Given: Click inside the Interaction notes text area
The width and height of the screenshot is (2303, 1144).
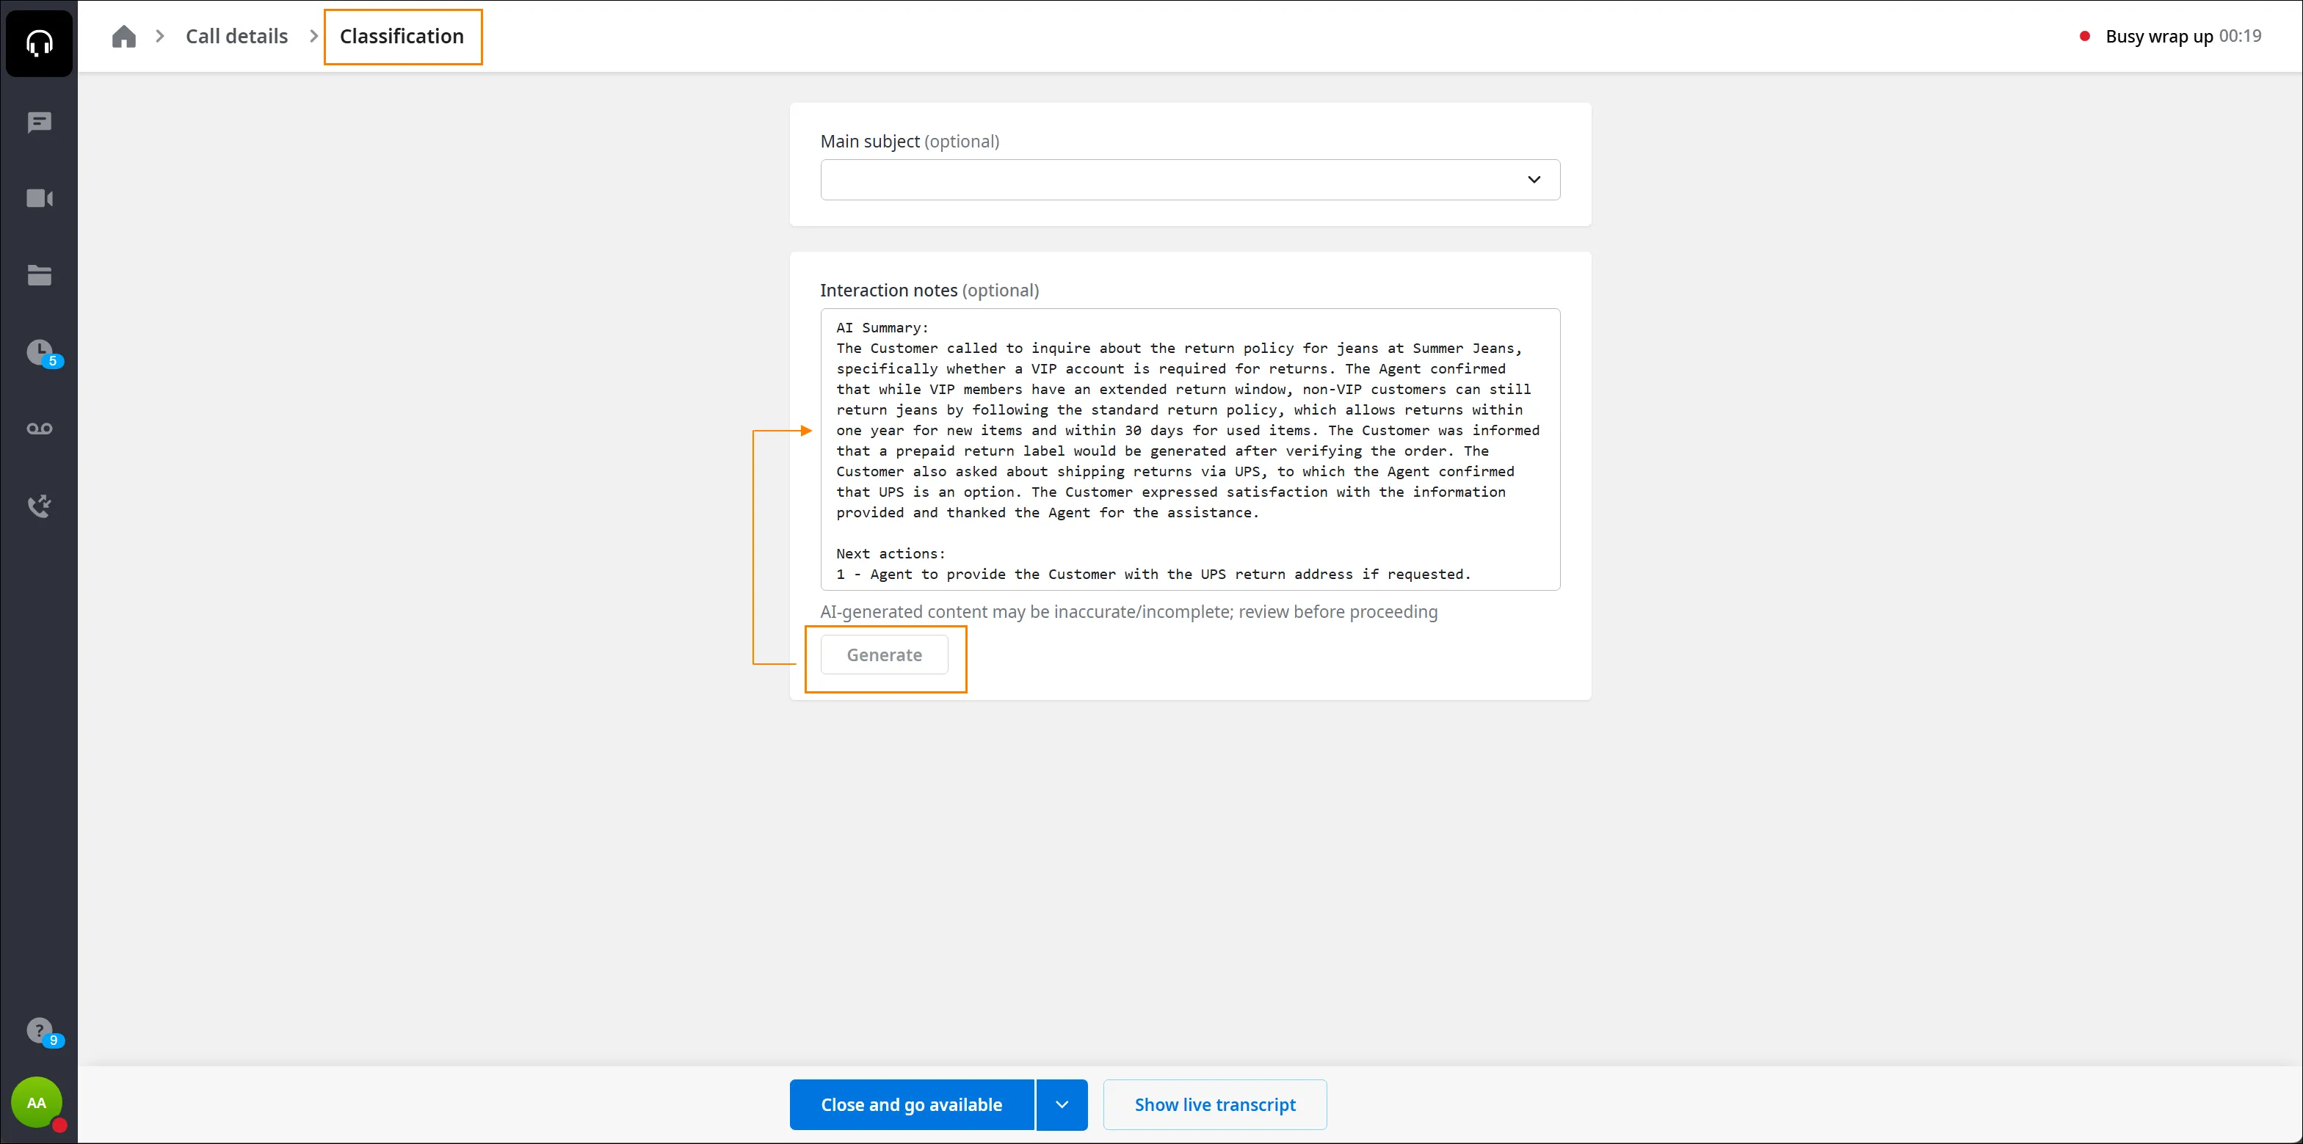Looking at the screenshot, I should tap(1190, 450).
